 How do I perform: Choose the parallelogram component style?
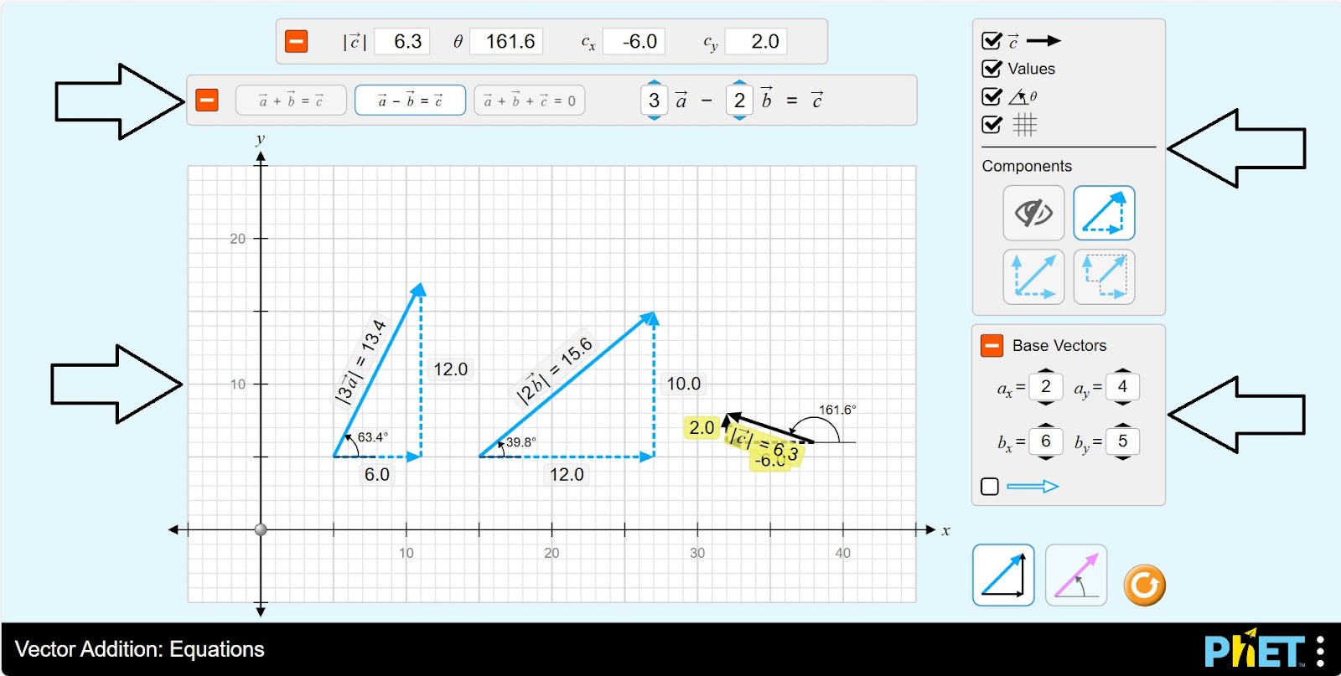point(1033,276)
